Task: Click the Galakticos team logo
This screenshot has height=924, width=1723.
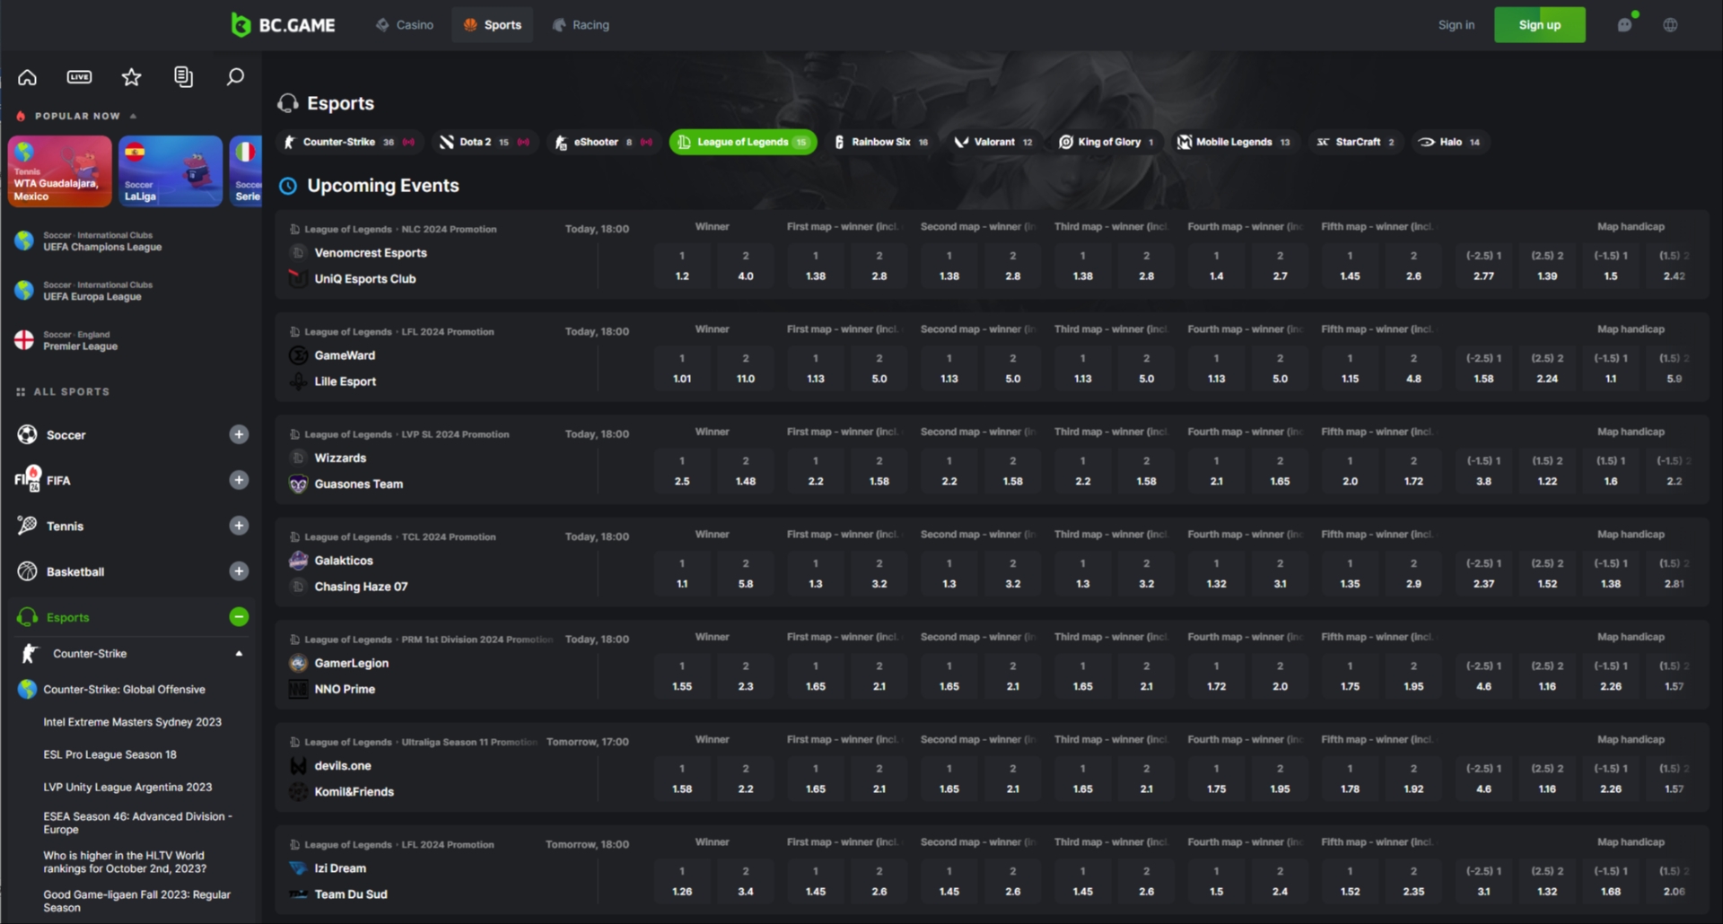Action: pyautogui.click(x=299, y=561)
